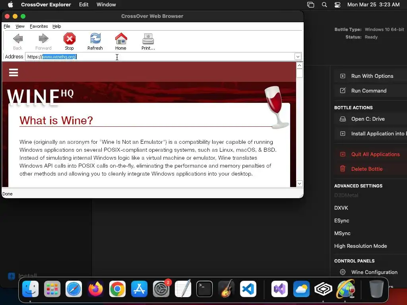
Task: Open the Help menu in the browser
Action: [x=56, y=26]
